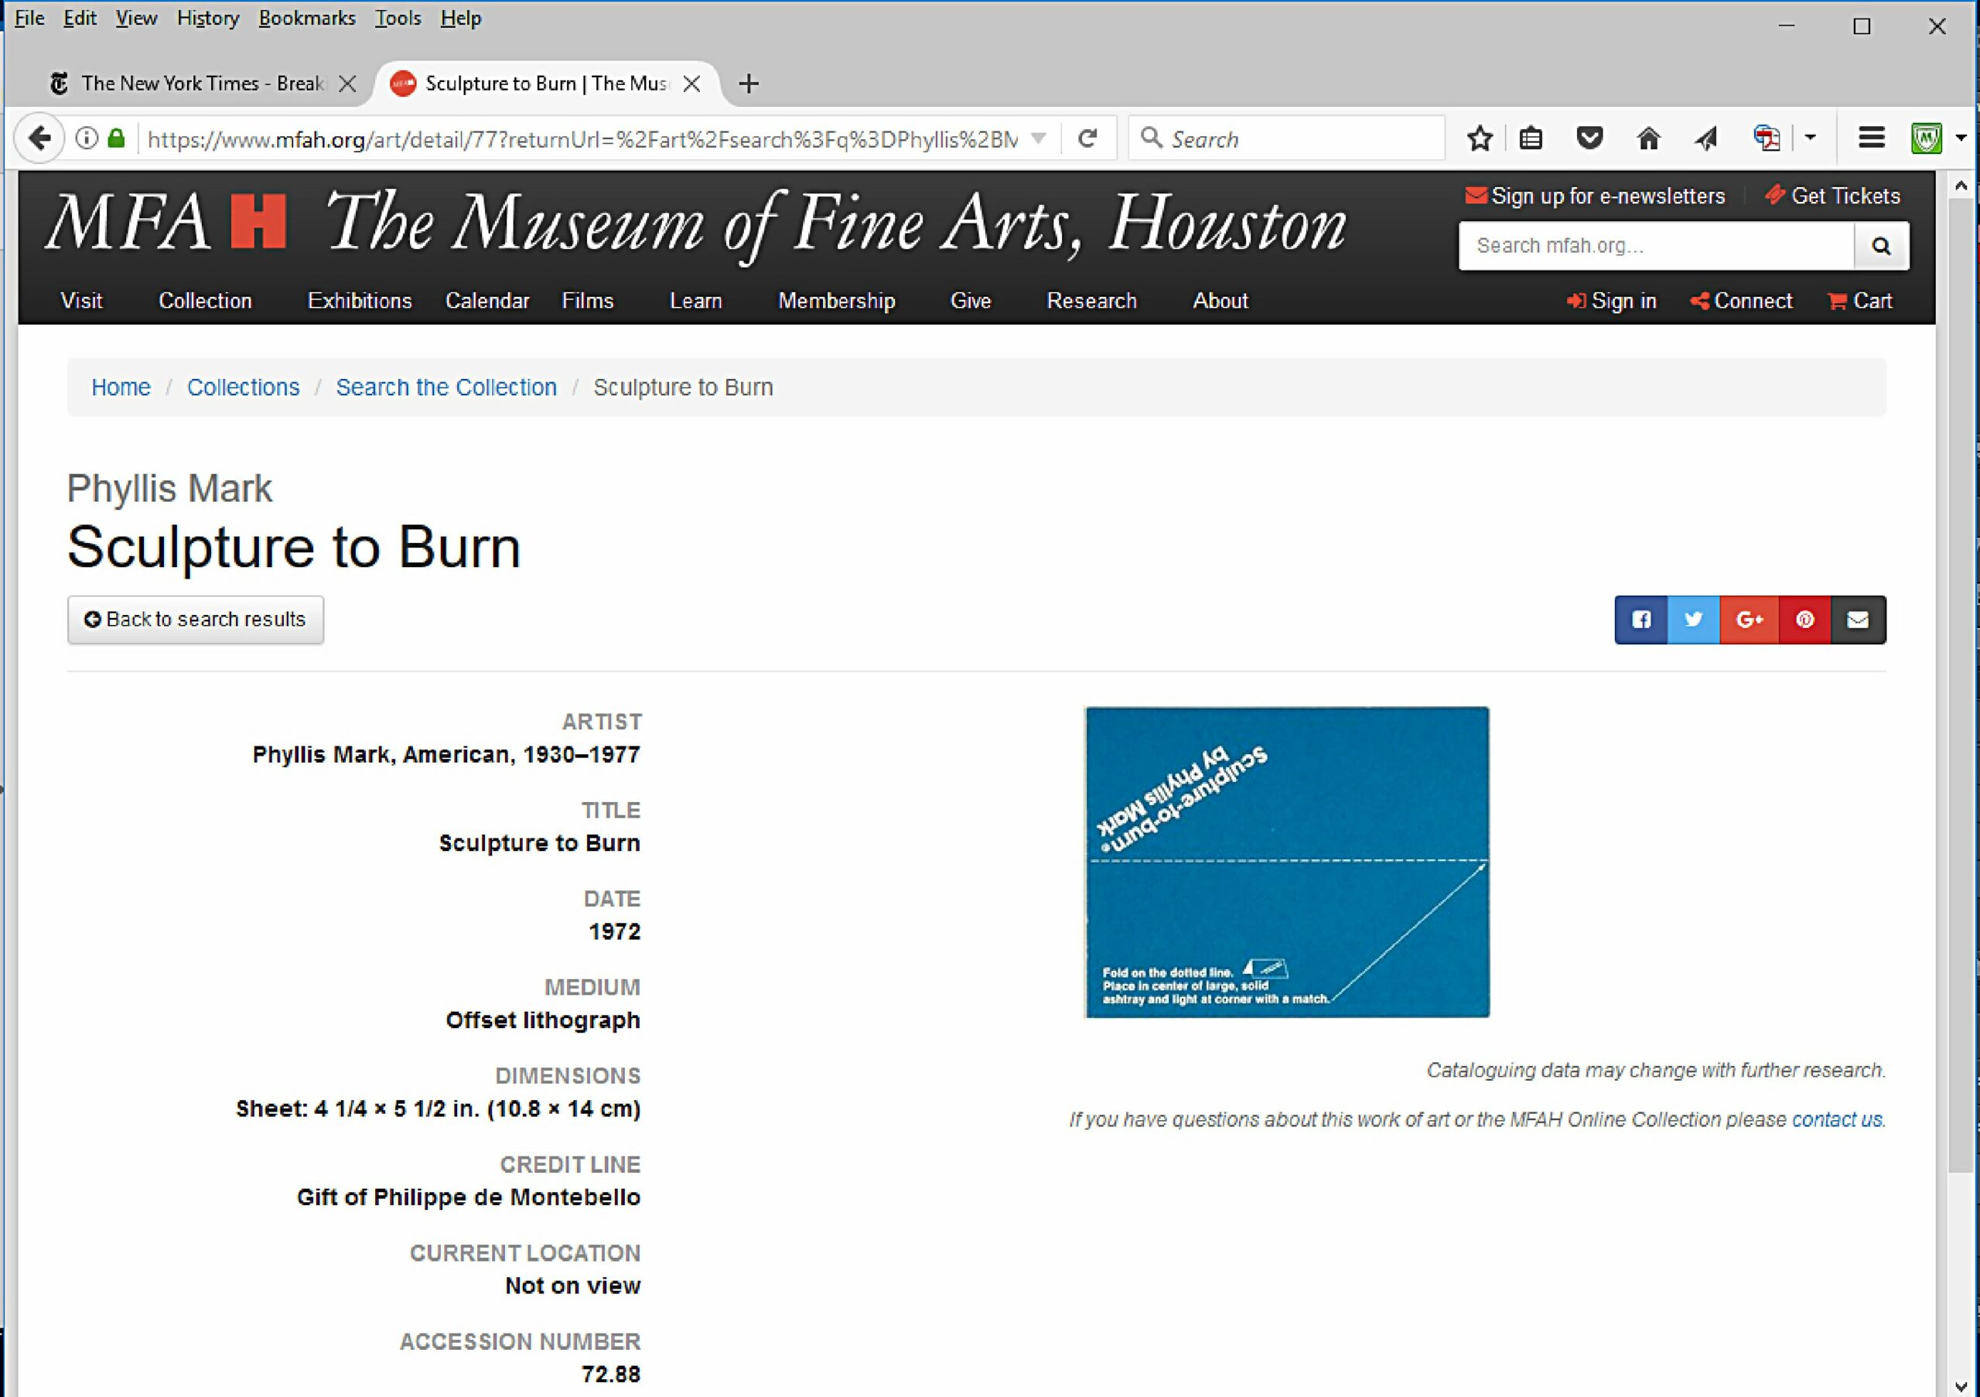This screenshot has width=1980, height=1397.
Task: Share artwork on Facebook
Action: [1641, 619]
